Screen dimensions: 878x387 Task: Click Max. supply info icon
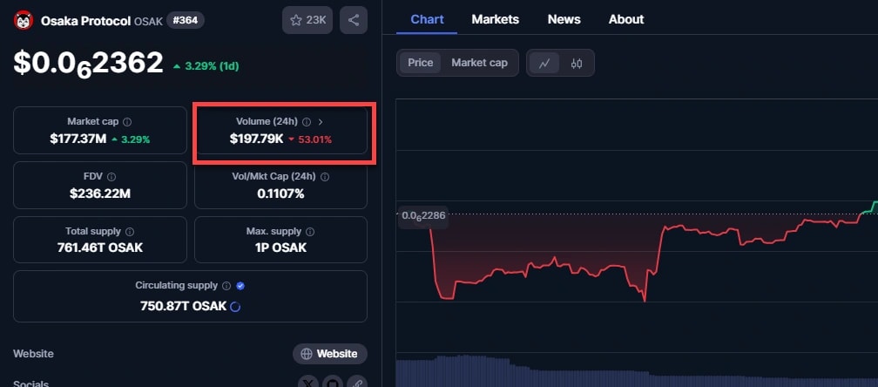point(310,232)
